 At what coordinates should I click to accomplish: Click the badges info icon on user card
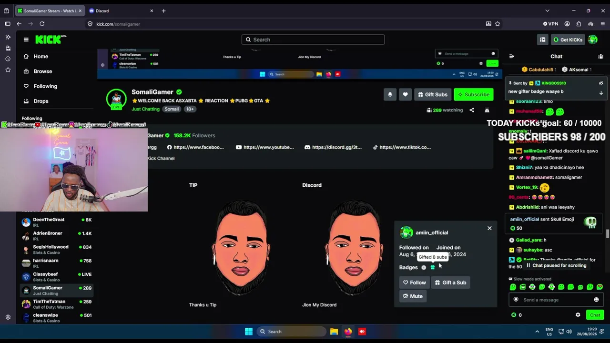point(424,268)
